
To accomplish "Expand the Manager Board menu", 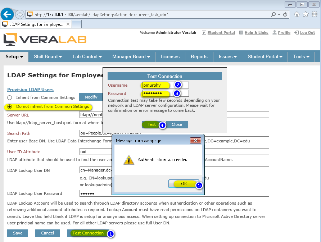I will [x=131, y=57].
